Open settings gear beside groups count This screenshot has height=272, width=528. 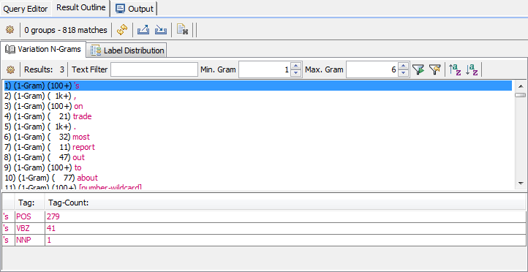pos(10,30)
